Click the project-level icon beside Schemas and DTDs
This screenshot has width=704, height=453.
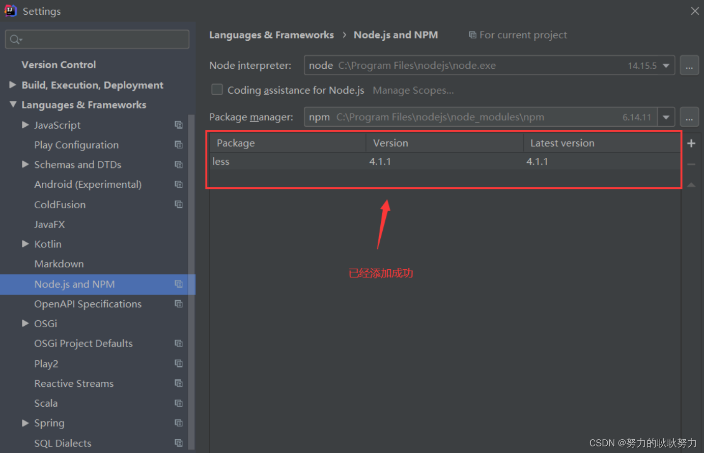[x=178, y=164]
